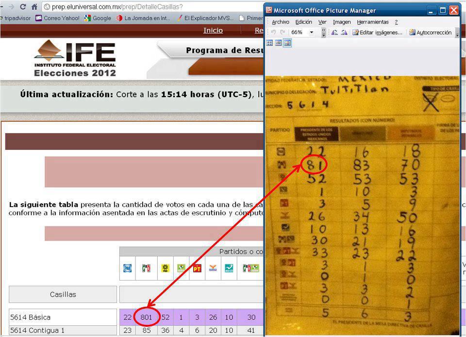Open the Correo Yahoo! bookmark
The width and height of the screenshot is (466, 337).
tap(57, 18)
